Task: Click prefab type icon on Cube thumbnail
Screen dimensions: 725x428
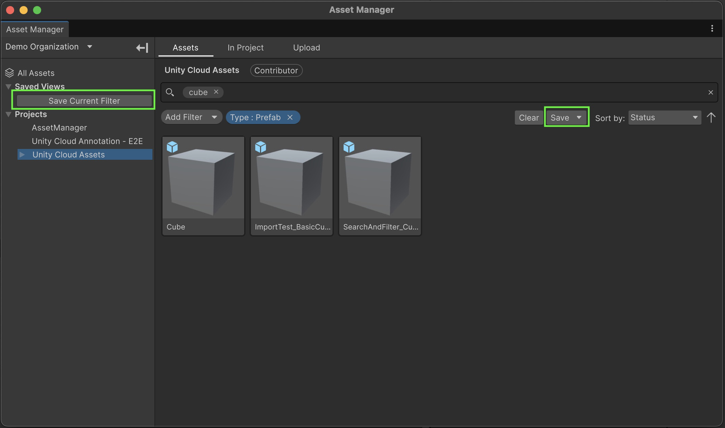Action: 172,147
